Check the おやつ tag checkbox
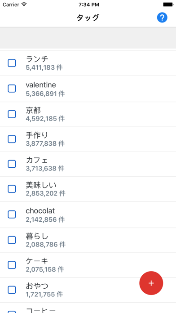Screen dimensions: 176x313 tap(12, 290)
